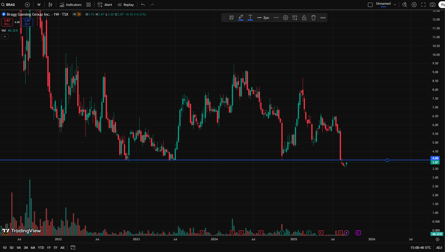Open the go-to-date calendar icon
Image resolution: width=445 pixels, height=252 pixels.
73,248
